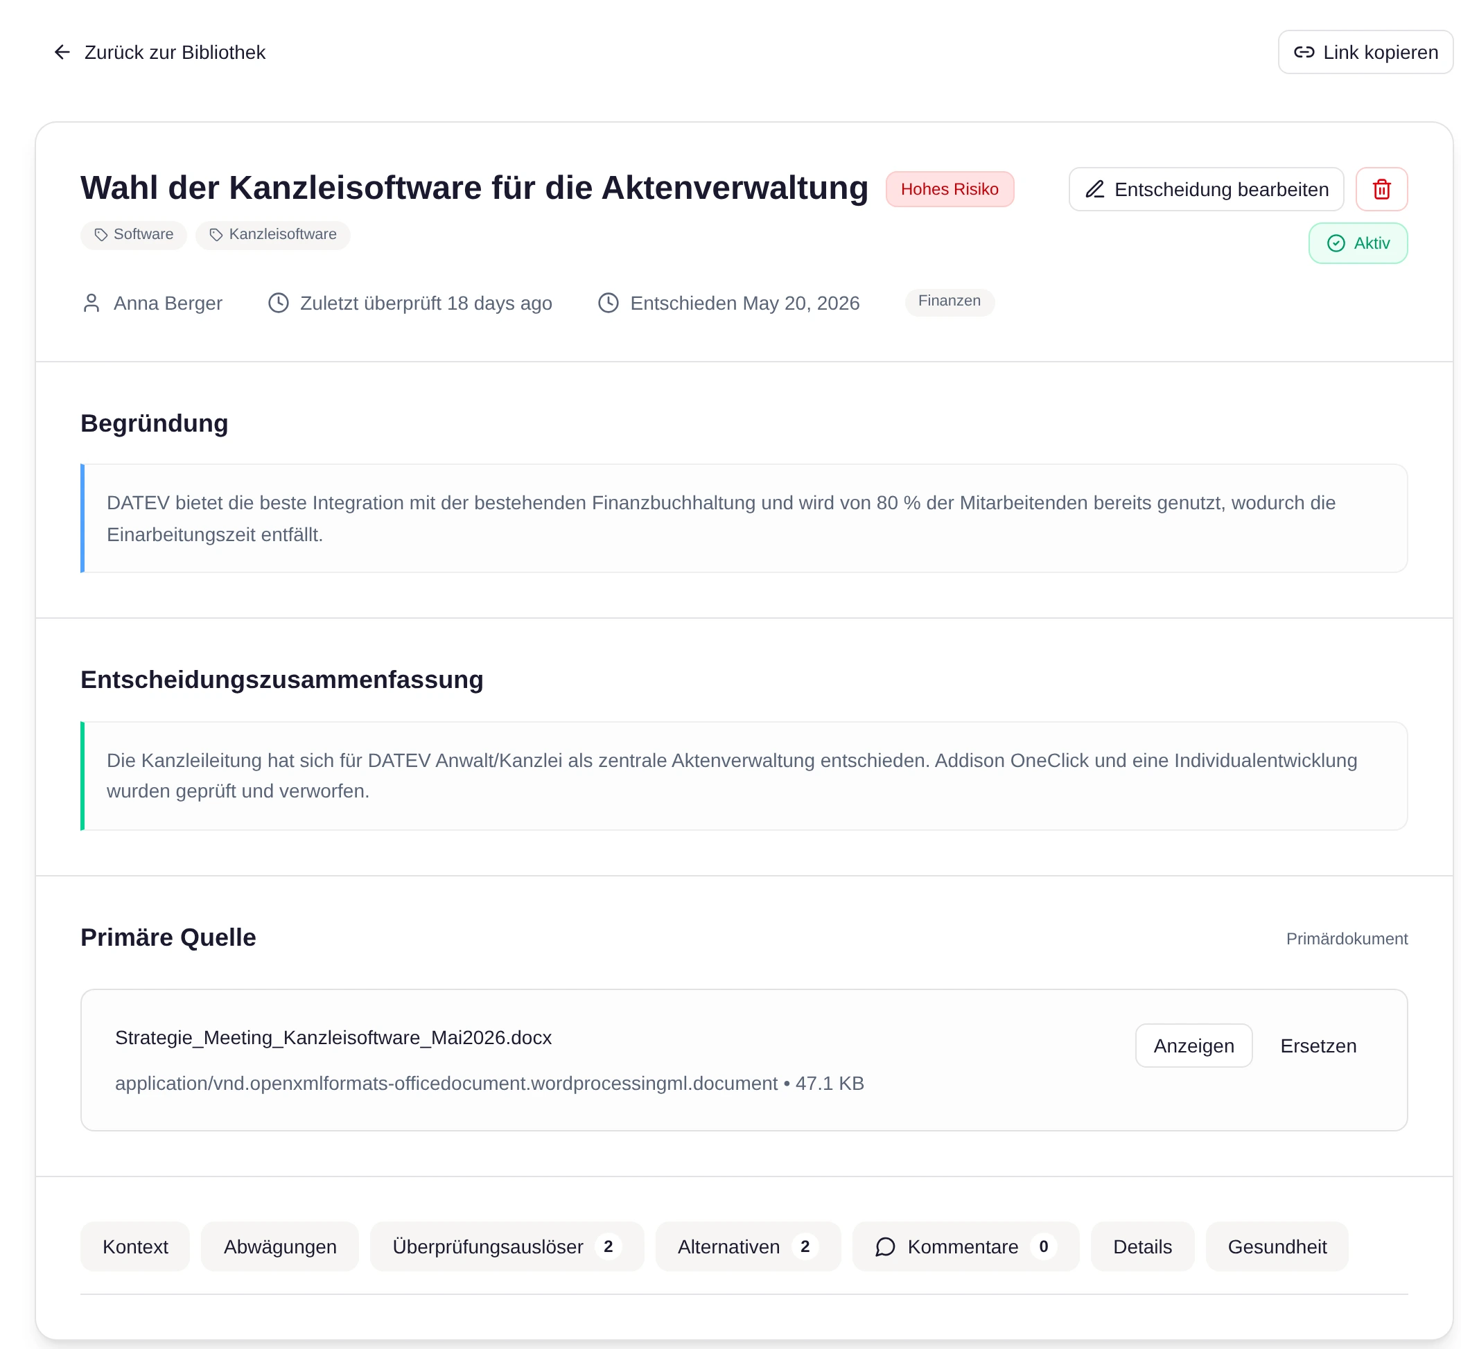
Task: Click Ersetzen to replace the document
Action: click(1318, 1046)
